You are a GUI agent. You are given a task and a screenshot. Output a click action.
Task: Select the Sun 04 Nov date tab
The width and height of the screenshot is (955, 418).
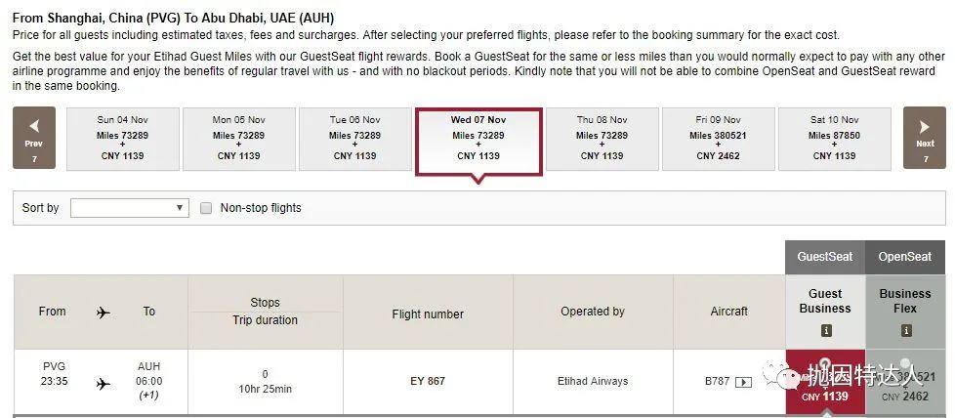(x=123, y=139)
